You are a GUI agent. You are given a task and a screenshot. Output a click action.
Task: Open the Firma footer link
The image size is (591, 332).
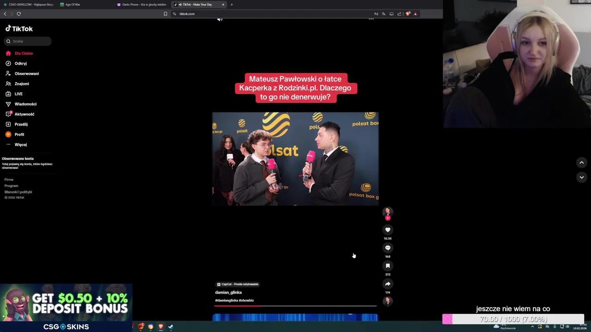[9, 179]
